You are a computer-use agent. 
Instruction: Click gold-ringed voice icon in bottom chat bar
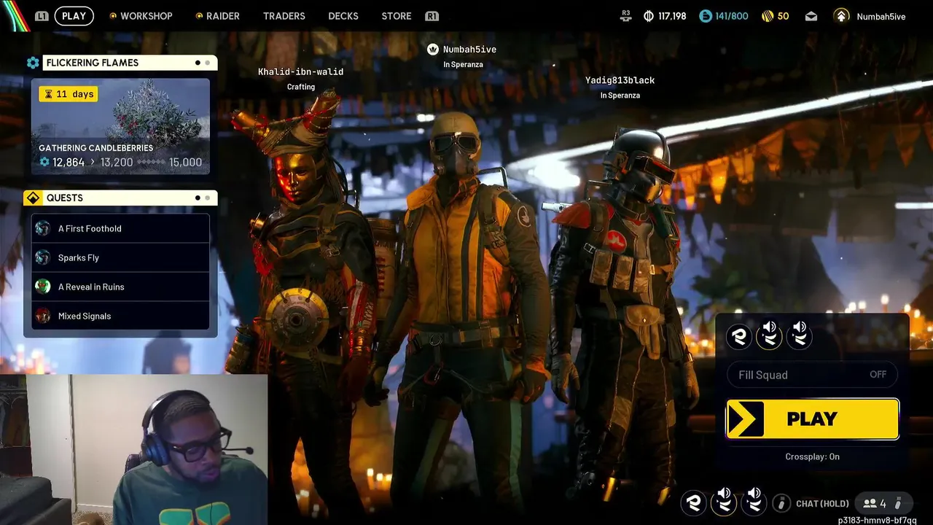(x=724, y=502)
